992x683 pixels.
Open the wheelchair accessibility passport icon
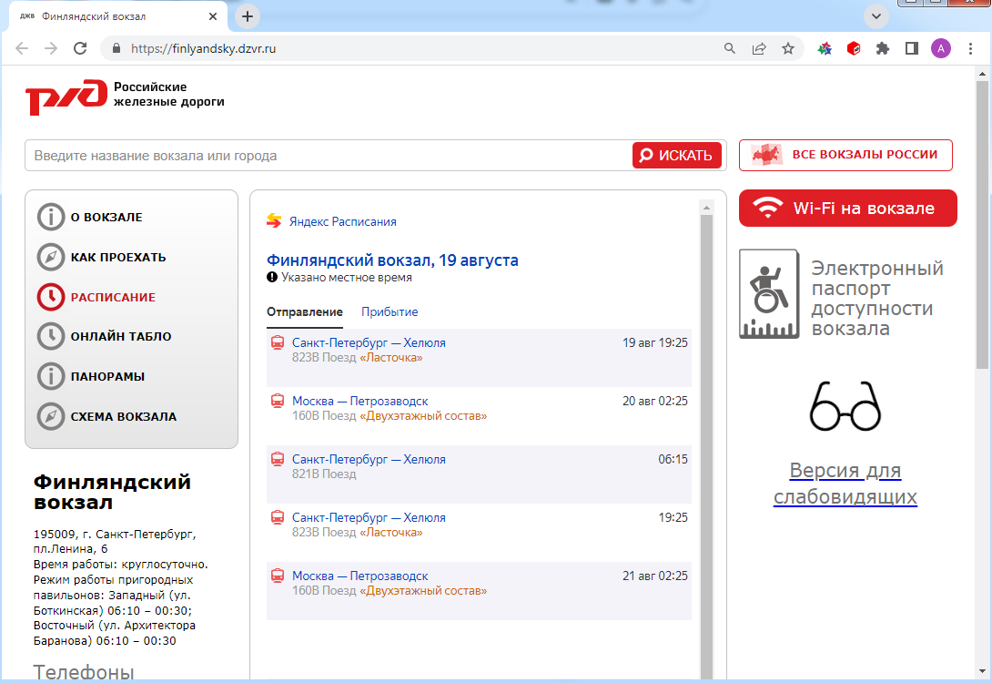tap(769, 294)
